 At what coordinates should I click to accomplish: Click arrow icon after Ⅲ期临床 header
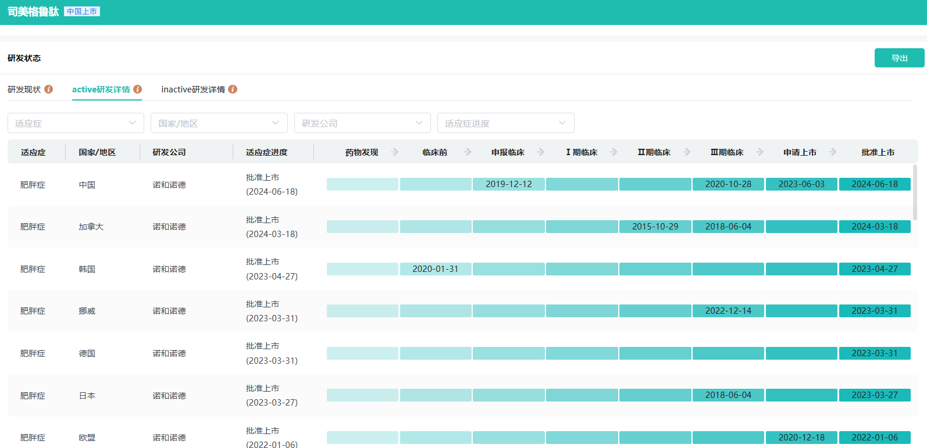760,152
